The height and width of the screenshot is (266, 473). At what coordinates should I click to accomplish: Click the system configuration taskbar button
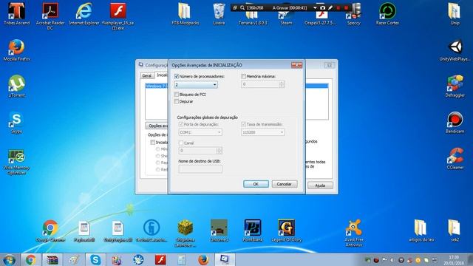pos(225,259)
